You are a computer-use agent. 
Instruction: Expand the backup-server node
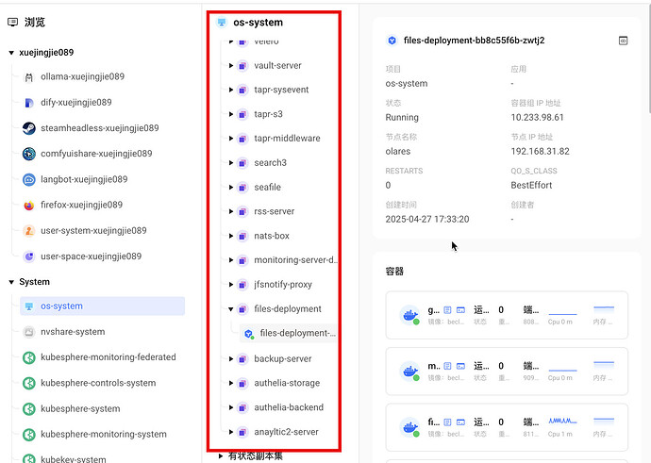231,359
